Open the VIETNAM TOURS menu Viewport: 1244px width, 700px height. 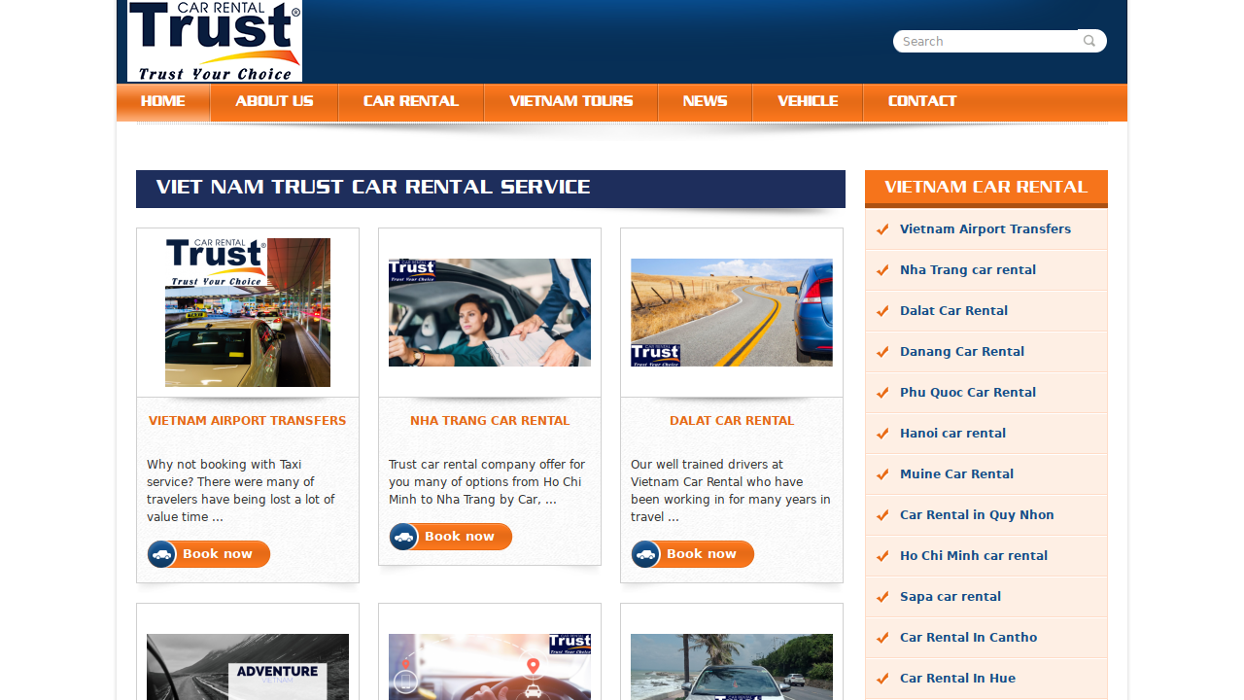click(570, 101)
